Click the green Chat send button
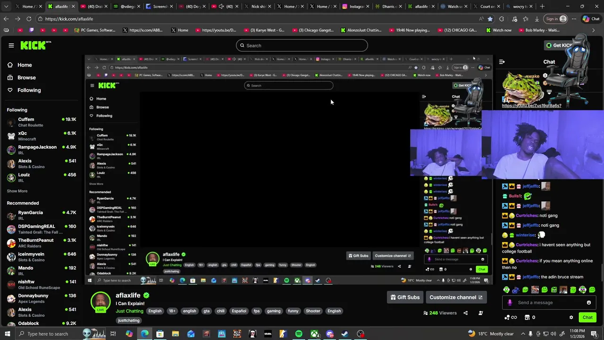This screenshot has width=604, height=340. point(587,317)
